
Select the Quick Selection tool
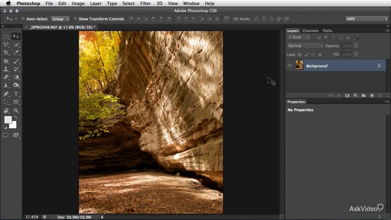click(x=16, y=45)
